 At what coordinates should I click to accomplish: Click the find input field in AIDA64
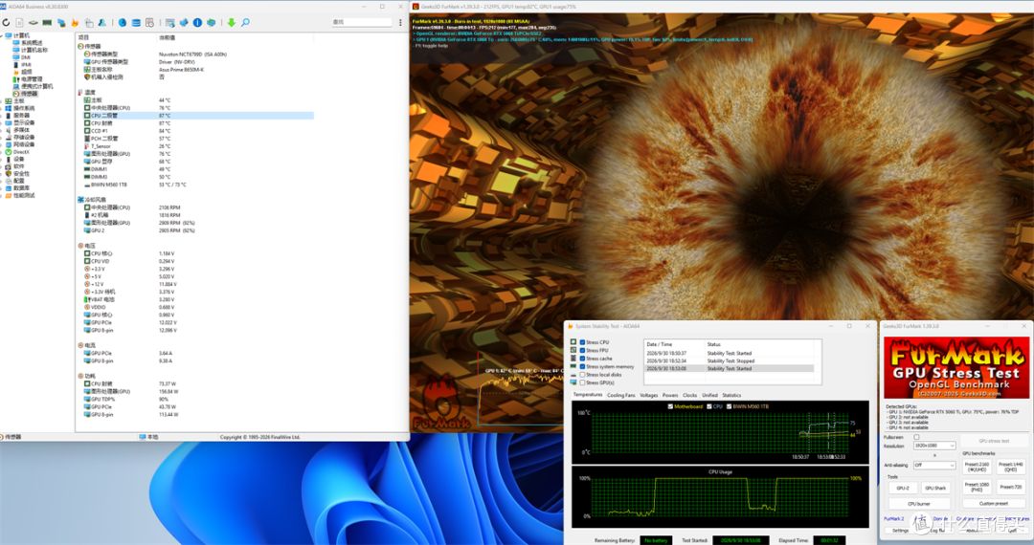(x=361, y=22)
